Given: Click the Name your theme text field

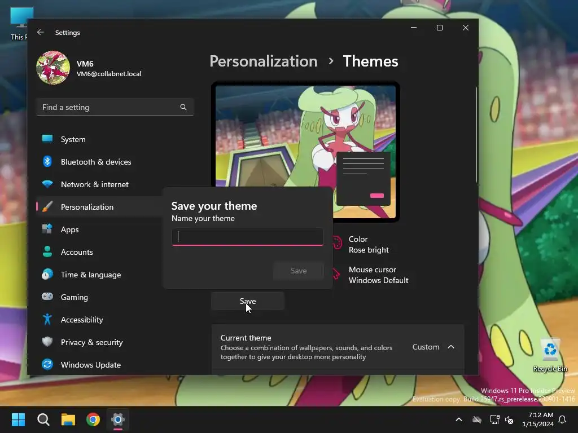Looking at the screenshot, I should [x=248, y=237].
